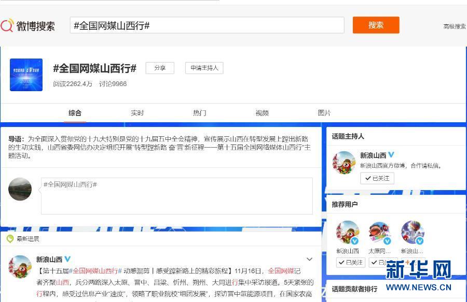Switch to the 视频 tab
This screenshot has height=302, width=467.
pyautogui.click(x=262, y=113)
